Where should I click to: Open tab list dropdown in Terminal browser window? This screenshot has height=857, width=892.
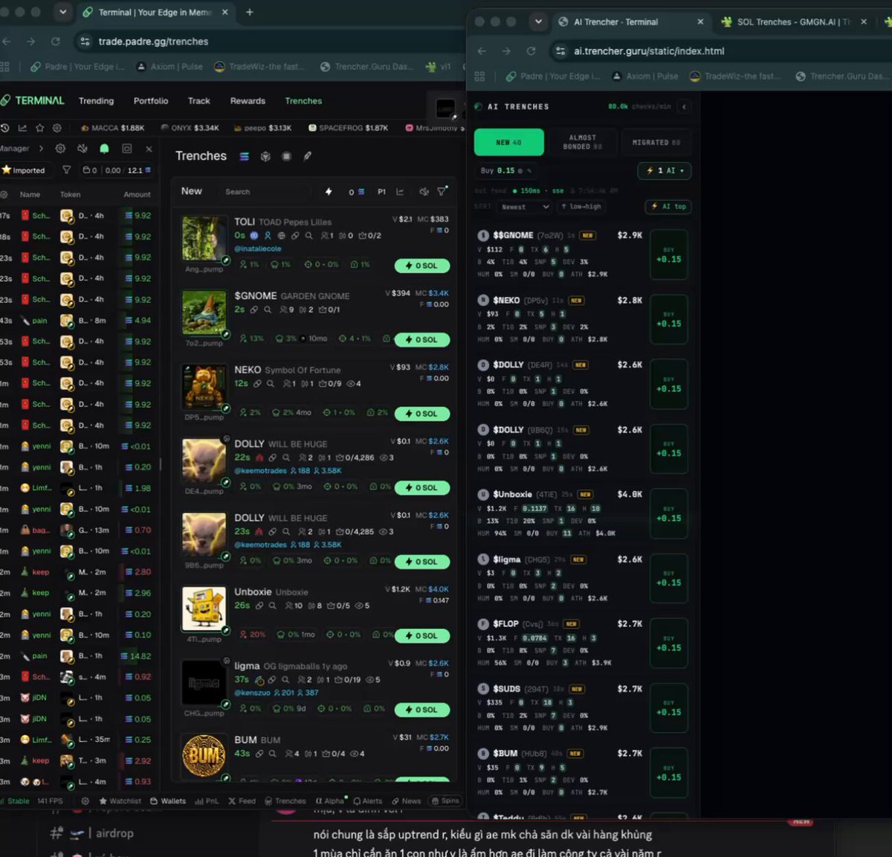click(63, 12)
